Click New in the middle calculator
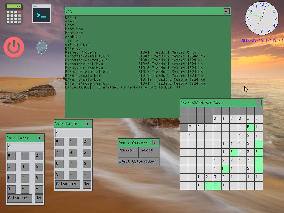 click(x=87, y=184)
